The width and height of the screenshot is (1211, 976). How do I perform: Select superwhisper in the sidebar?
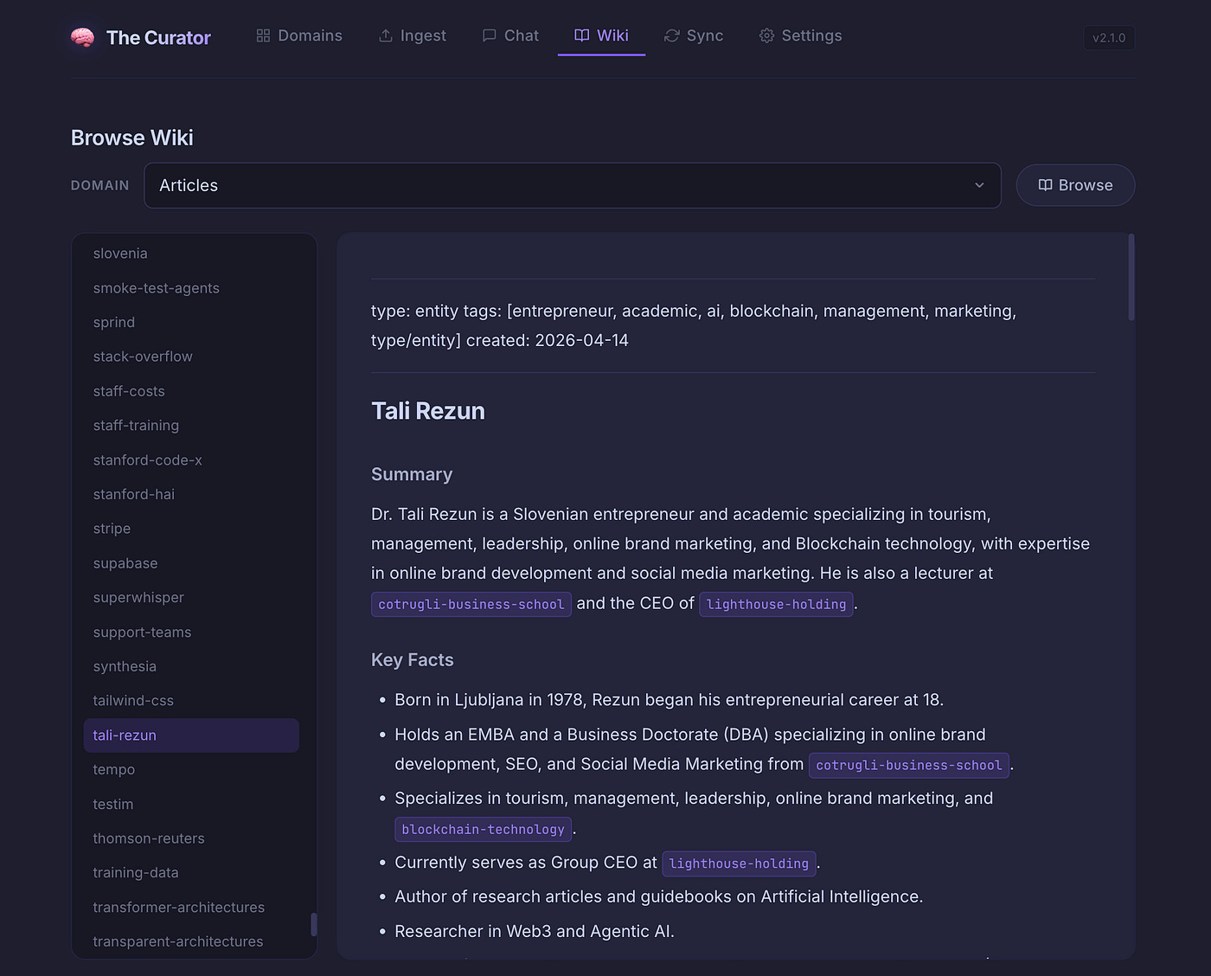[x=191, y=598]
